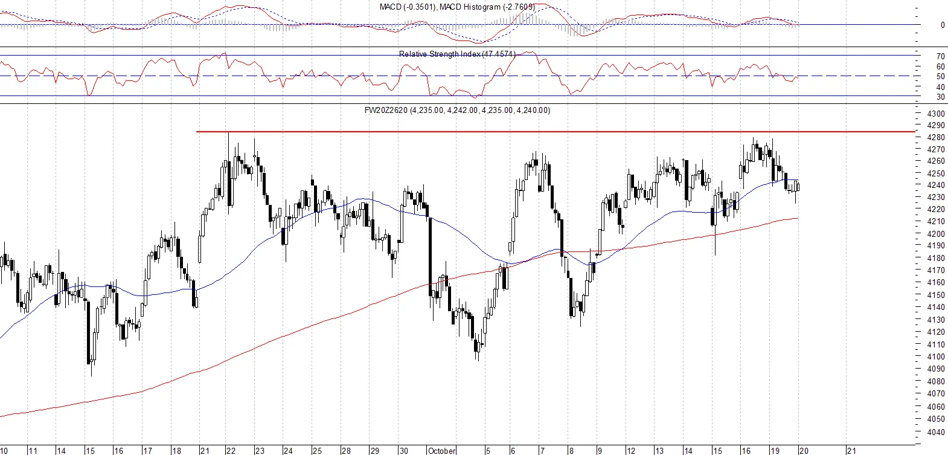Click date label 19 on time axis
This screenshot has width=948, height=455.
[x=775, y=451]
